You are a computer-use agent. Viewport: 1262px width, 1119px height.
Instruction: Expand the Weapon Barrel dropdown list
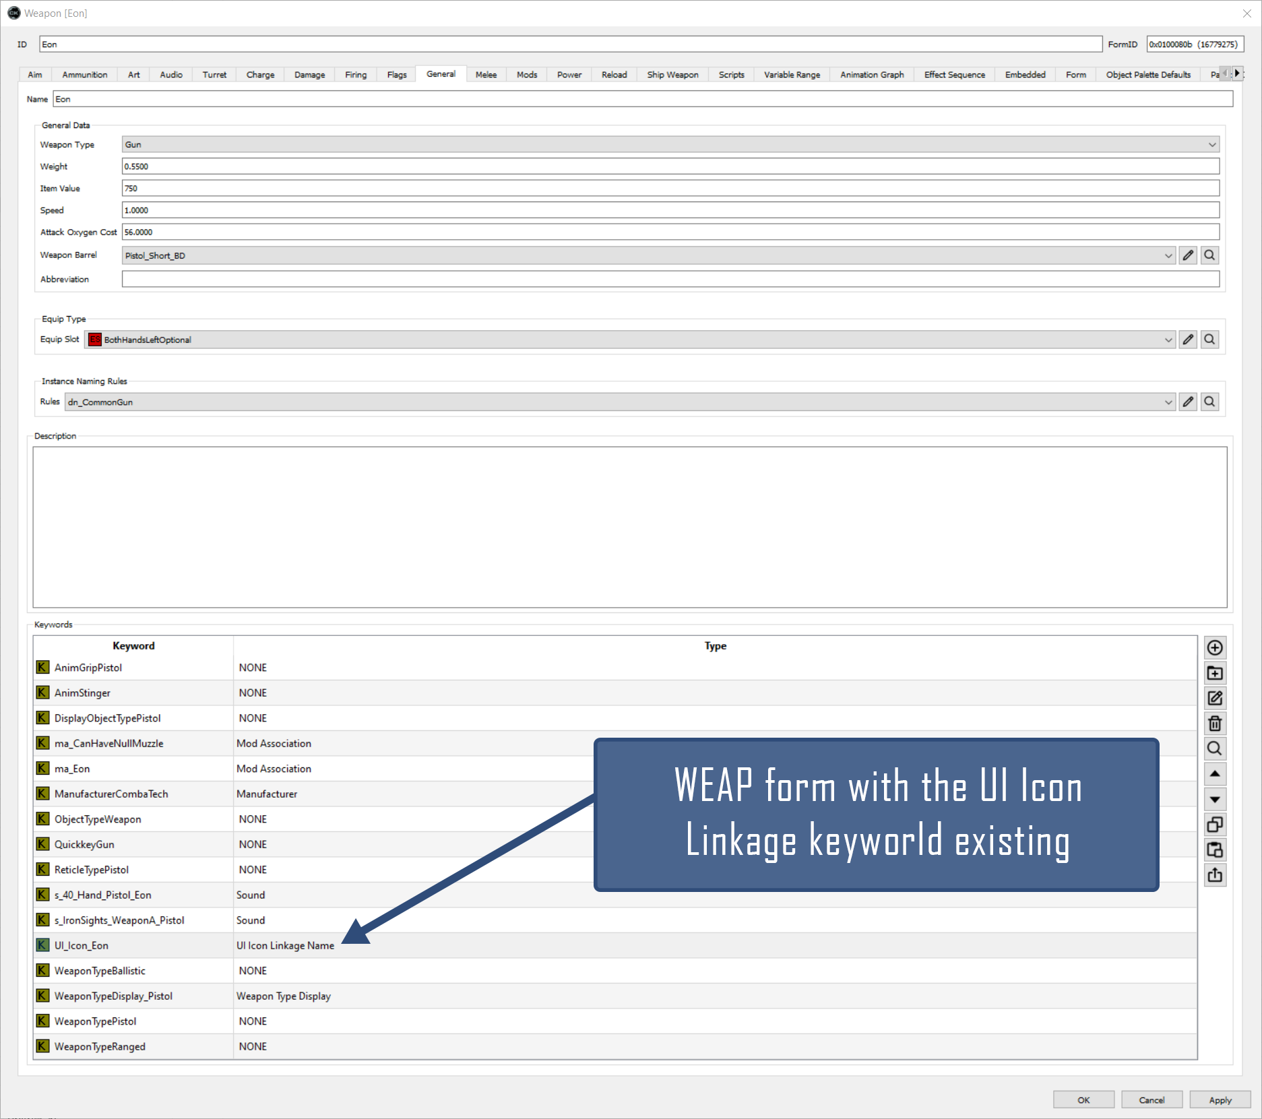point(1168,255)
